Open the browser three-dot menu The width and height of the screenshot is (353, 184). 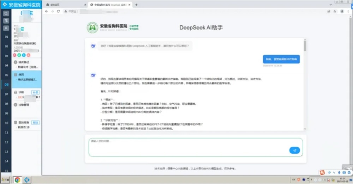click(x=348, y=11)
